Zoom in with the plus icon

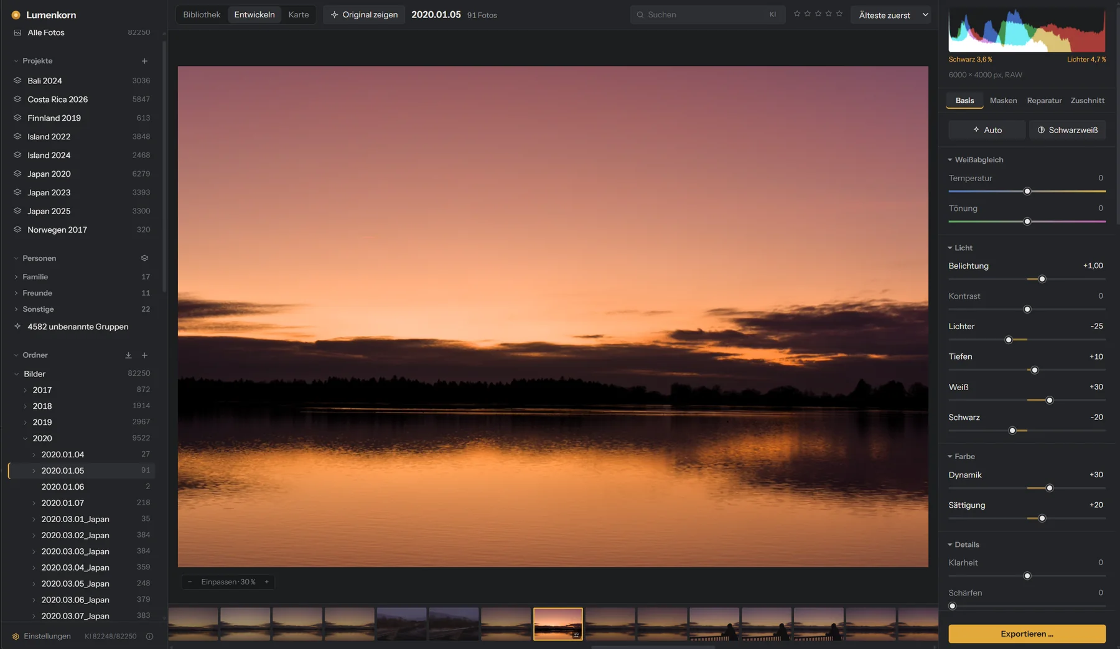click(x=267, y=582)
